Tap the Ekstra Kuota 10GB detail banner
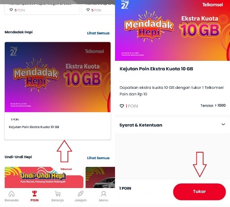 pyautogui.click(x=172, y=30)
